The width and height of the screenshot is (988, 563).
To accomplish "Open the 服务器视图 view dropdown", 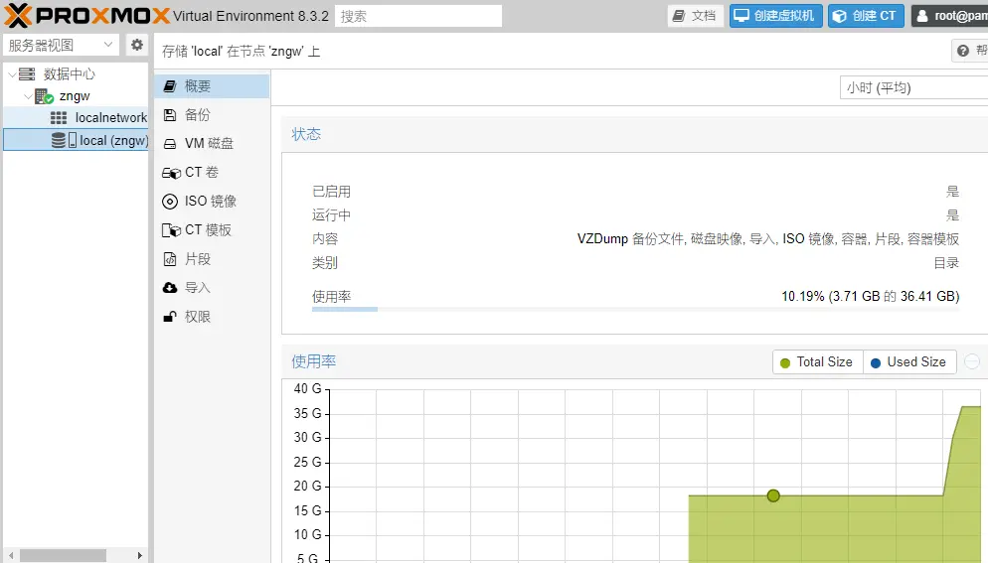I will [x=61, y=45].
